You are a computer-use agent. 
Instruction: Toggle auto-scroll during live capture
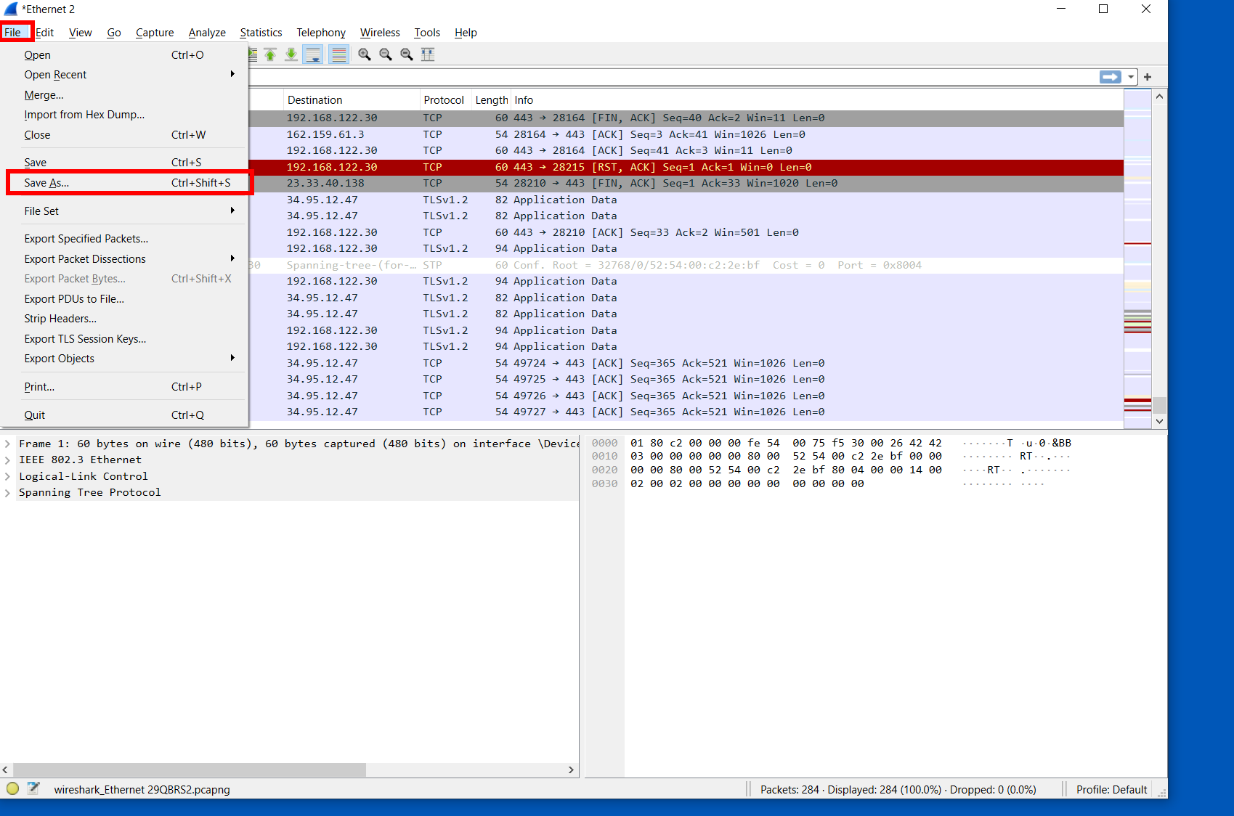pos(313,54)
